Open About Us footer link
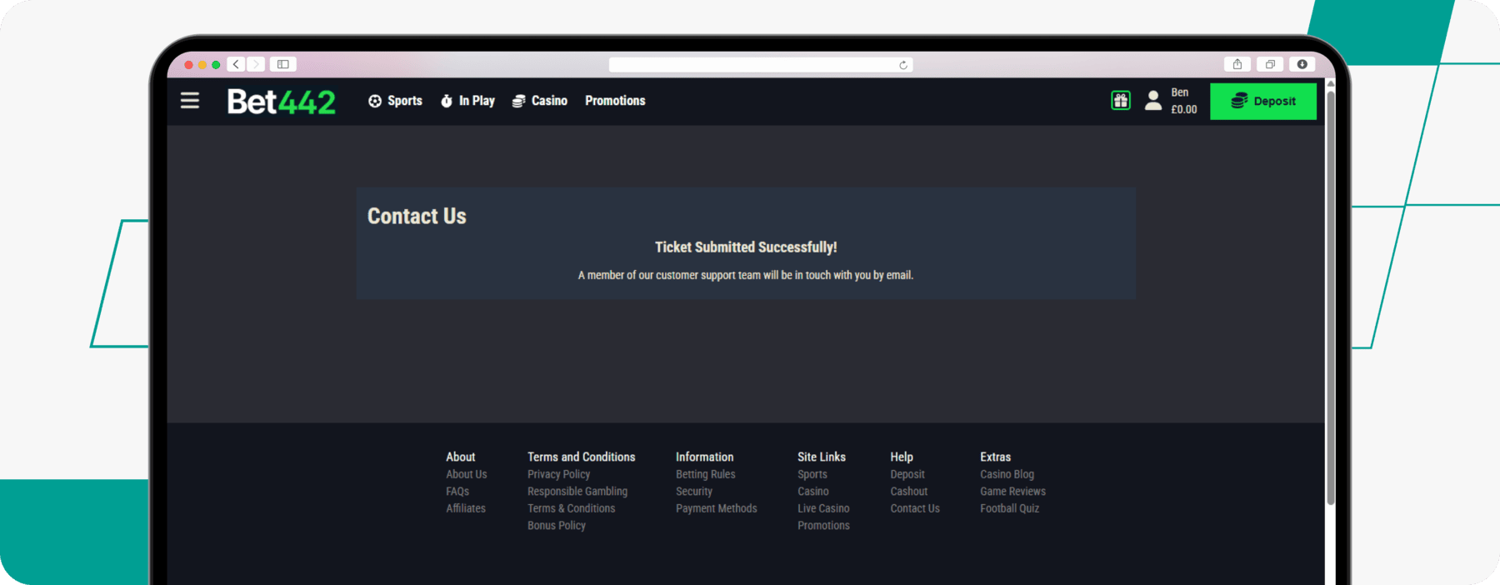This screenshot has width=1500, height=585. [x=467, y=474]
